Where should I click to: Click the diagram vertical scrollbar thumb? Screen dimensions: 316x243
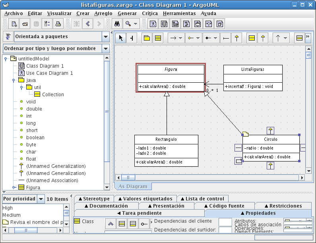coord(308,55)
